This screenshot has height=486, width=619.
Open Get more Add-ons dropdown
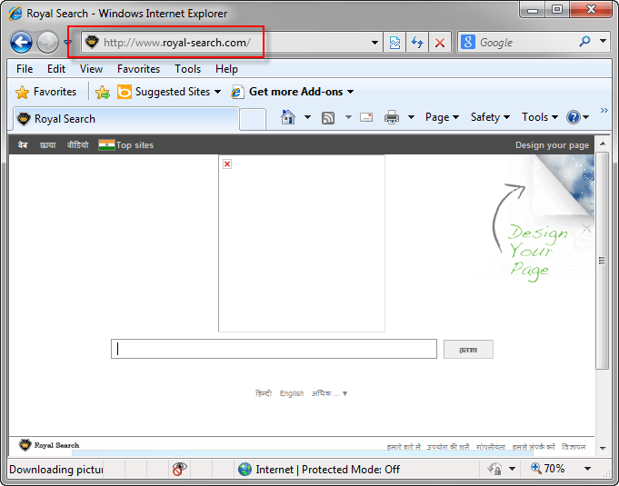(x=293, y=92)
